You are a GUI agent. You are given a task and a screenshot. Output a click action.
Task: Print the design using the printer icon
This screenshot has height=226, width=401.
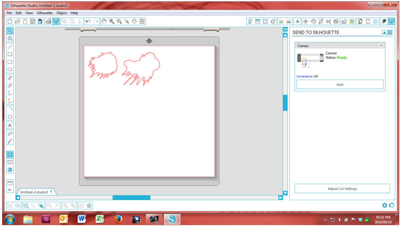(x=49, y=22)
